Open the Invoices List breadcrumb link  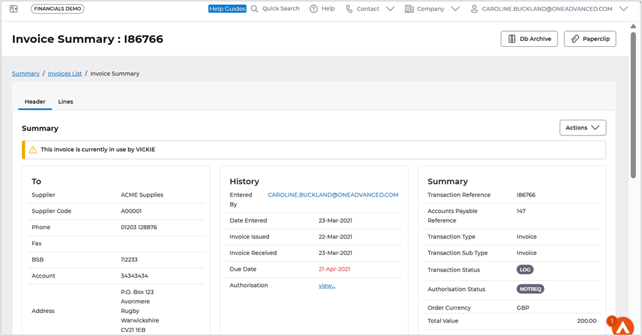click(65, 73)
